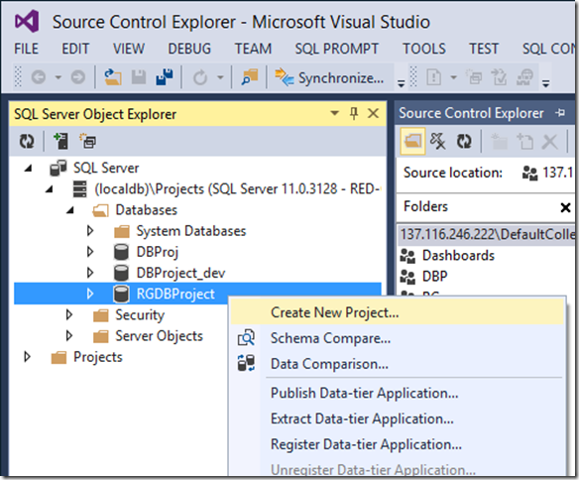The image size is (579, 480).
Task: Choose Data Comparison from context menu
Action: [397, 364]
